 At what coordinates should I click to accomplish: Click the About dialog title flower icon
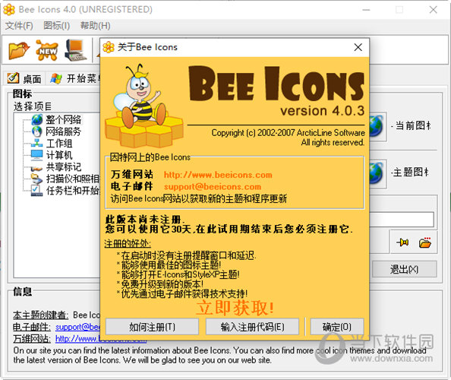(109, 47)
